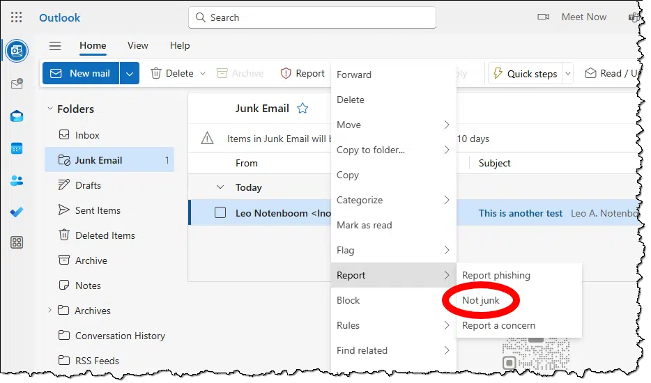This screenshot has width=651, height=383.
Task: Open the More apps icon in left rail
Action: pyautogui.click(x=17, y=242)
